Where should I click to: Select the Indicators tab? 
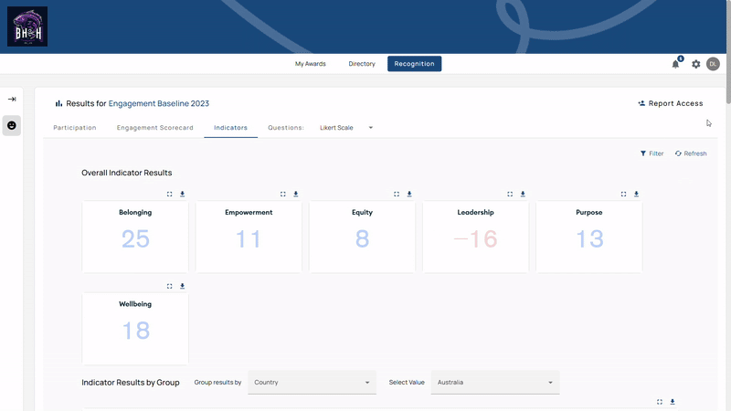point(231,128)
